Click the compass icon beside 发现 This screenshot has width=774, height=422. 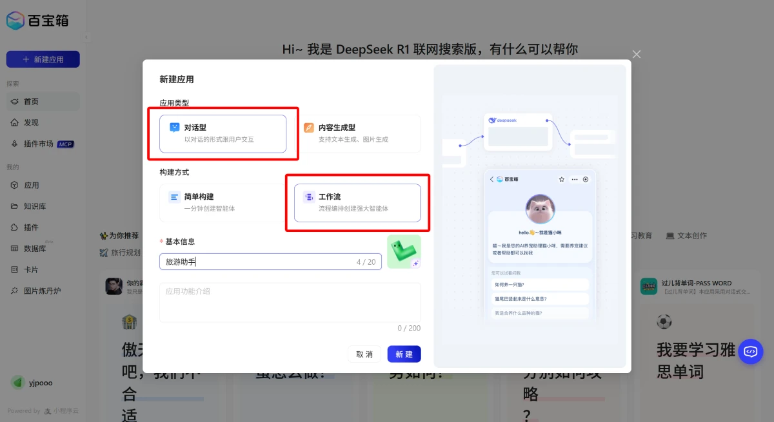coord(15,122)
